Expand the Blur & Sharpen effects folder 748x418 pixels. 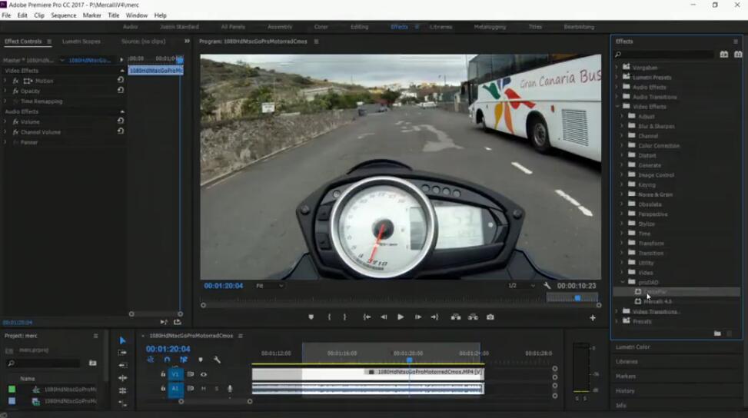(x=622, y=126)
